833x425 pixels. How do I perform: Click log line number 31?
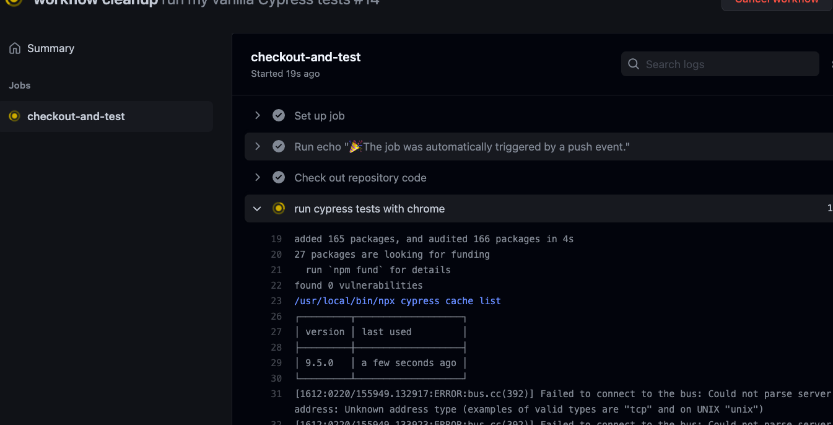(x=276, y=394)
